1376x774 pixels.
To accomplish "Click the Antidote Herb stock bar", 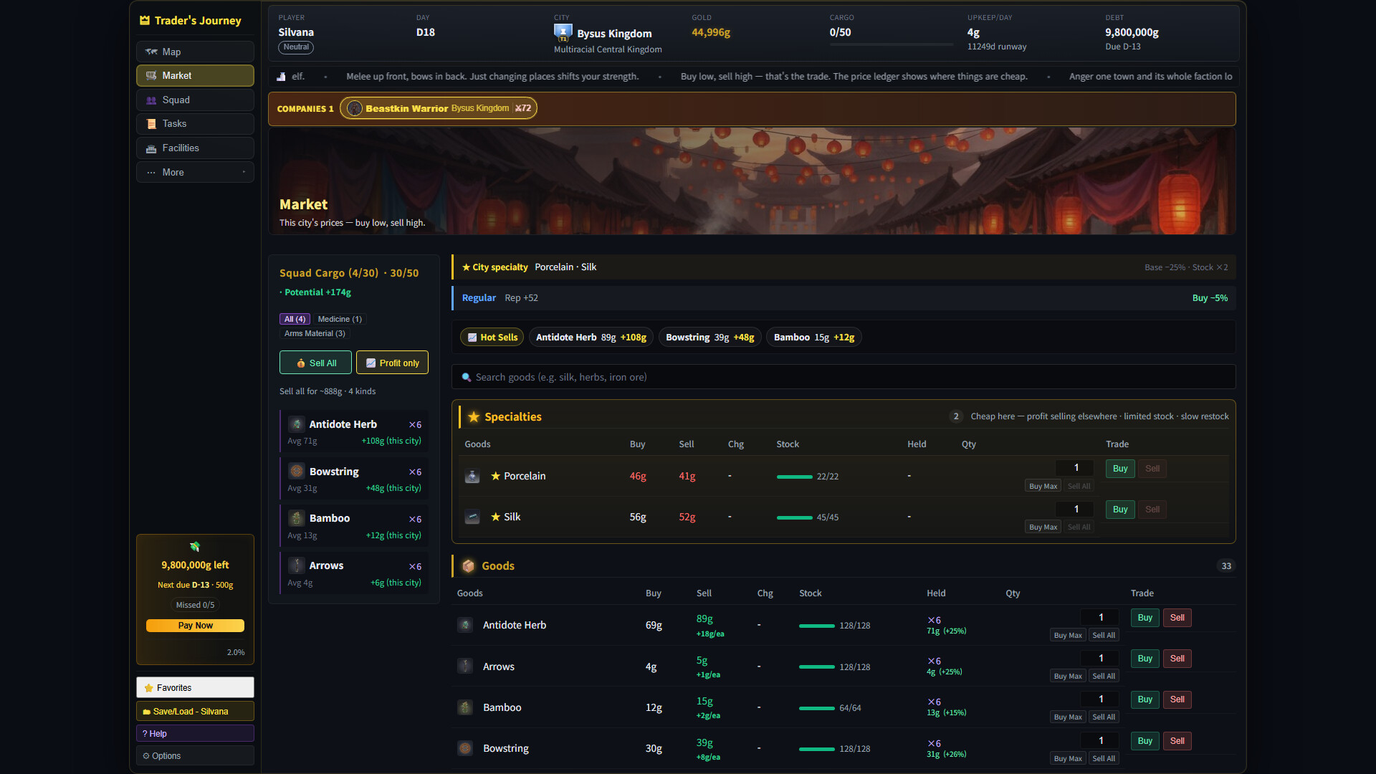I will point(817,626).
